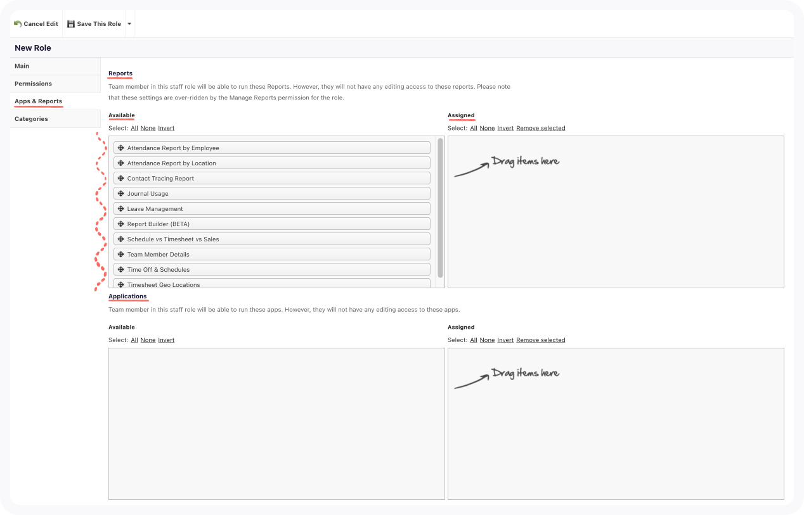The width and height of the screenshot is (804, 515).
Task: Click the drag handle beside Report Builder (BETA)
Action: 120,224
